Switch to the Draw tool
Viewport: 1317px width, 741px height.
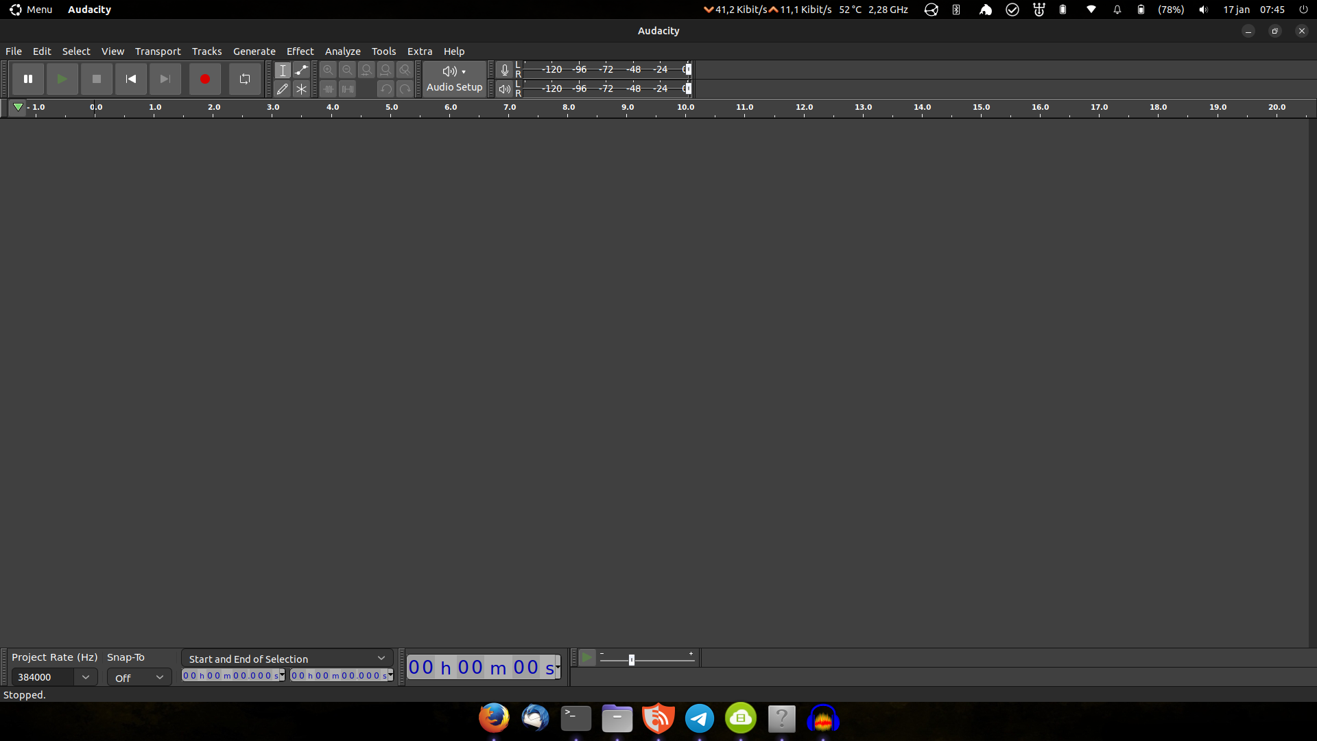tap(283, 89)
